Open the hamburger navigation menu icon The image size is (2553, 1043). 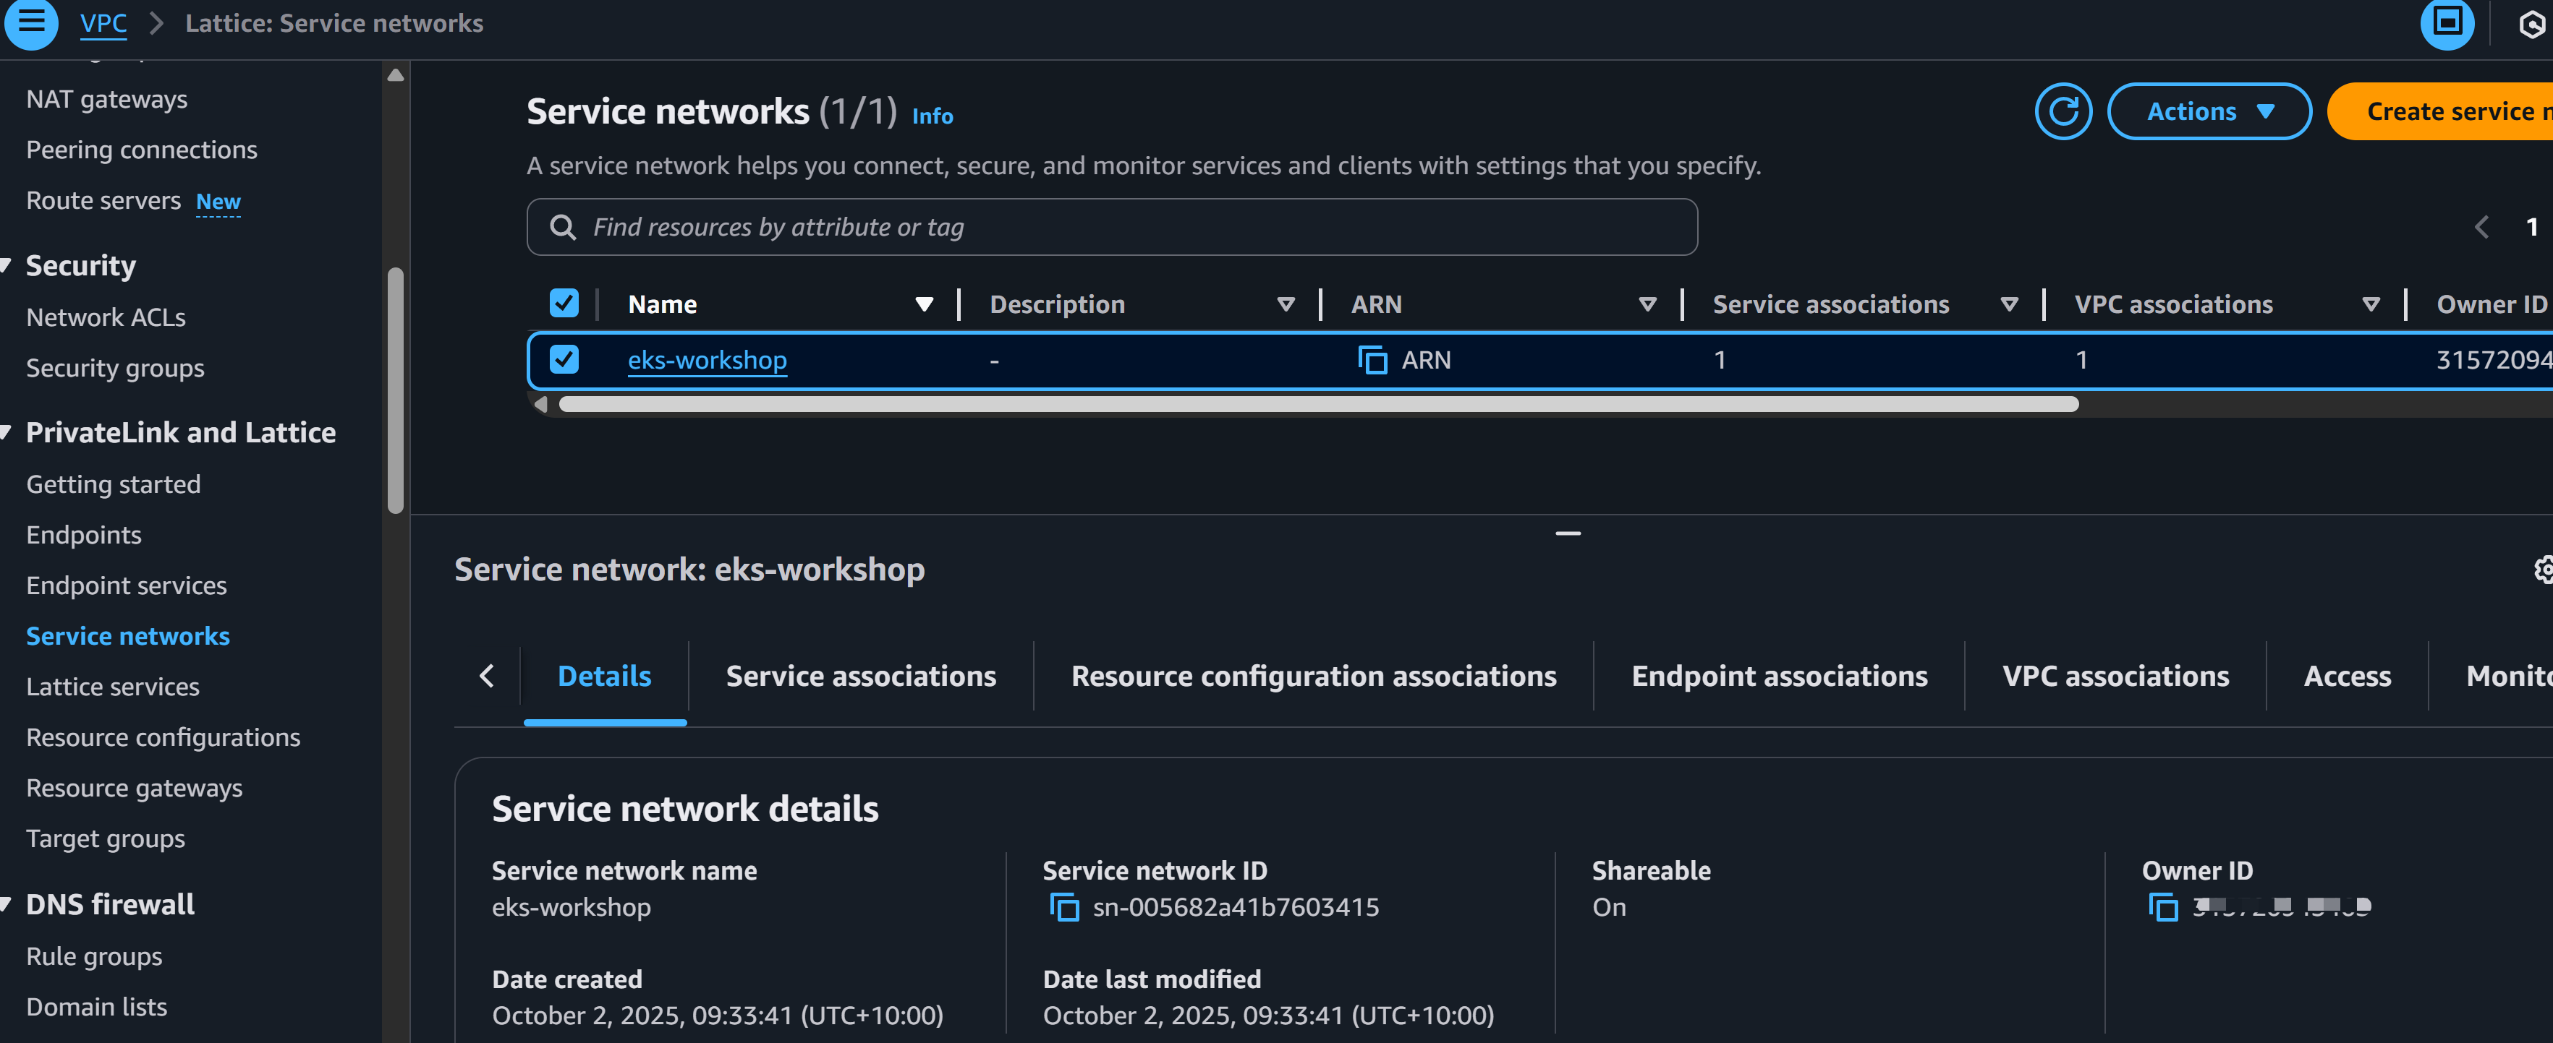click(x=30, y=22)
